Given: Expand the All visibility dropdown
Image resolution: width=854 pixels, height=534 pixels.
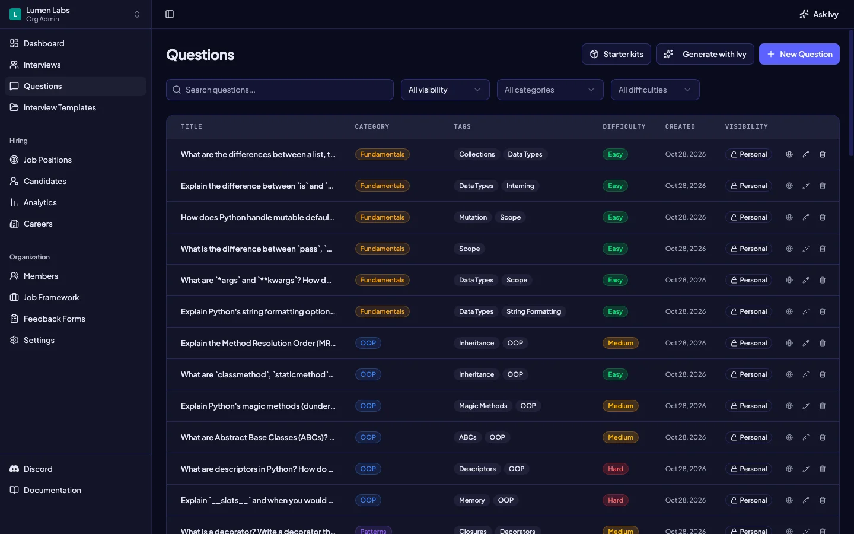Looking at the screenshot, I should pos(445,90).
